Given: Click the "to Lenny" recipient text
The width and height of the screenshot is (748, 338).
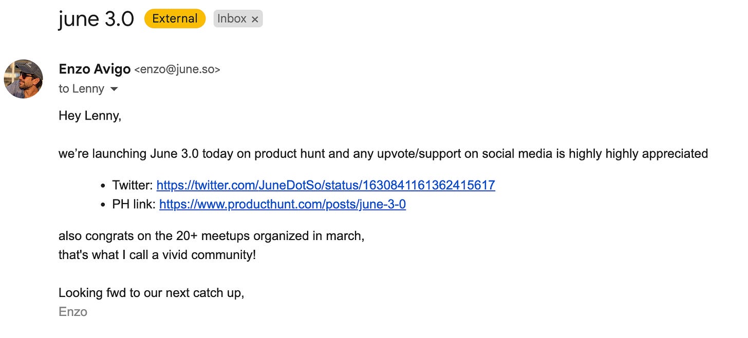Looking at the screenshot, I should pyautogui.click(x=81, y=89).
